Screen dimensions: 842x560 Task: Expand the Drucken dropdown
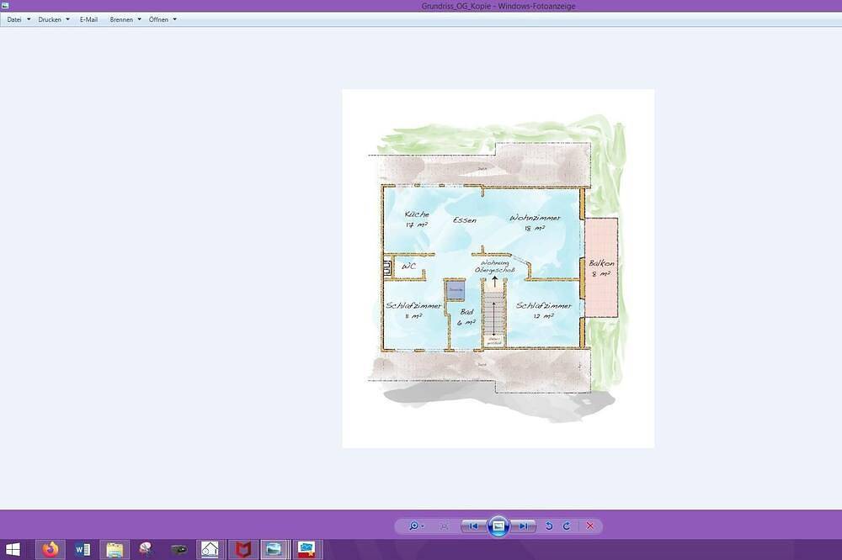pyautogui.click(x=54, y=19)
